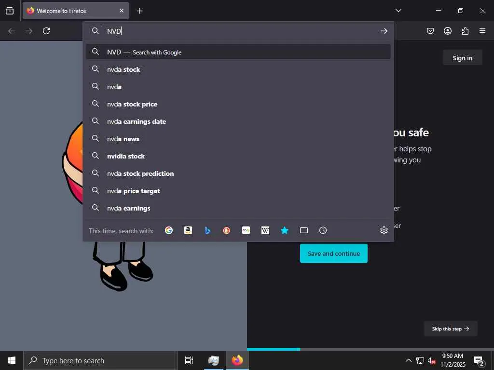Open the Windows Start menu

[12, 360]
